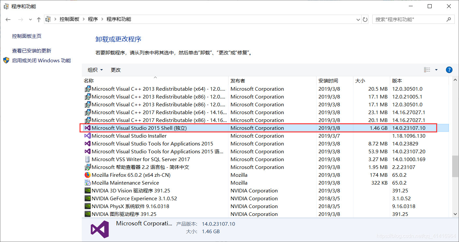Click the refresh button in address bar

click(x=365, y=19)
